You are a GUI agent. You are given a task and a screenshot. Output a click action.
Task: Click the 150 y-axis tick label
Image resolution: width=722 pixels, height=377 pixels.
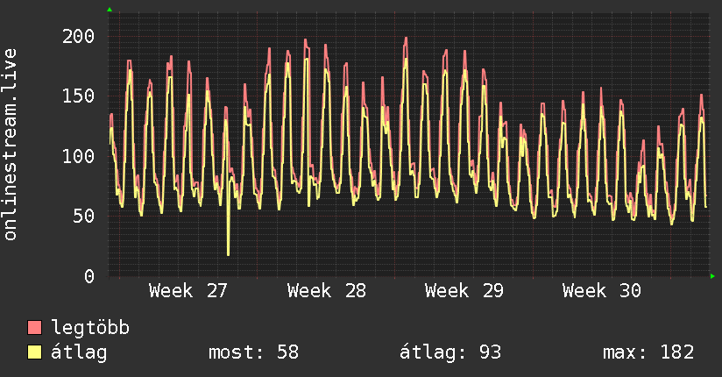point(78,96)
